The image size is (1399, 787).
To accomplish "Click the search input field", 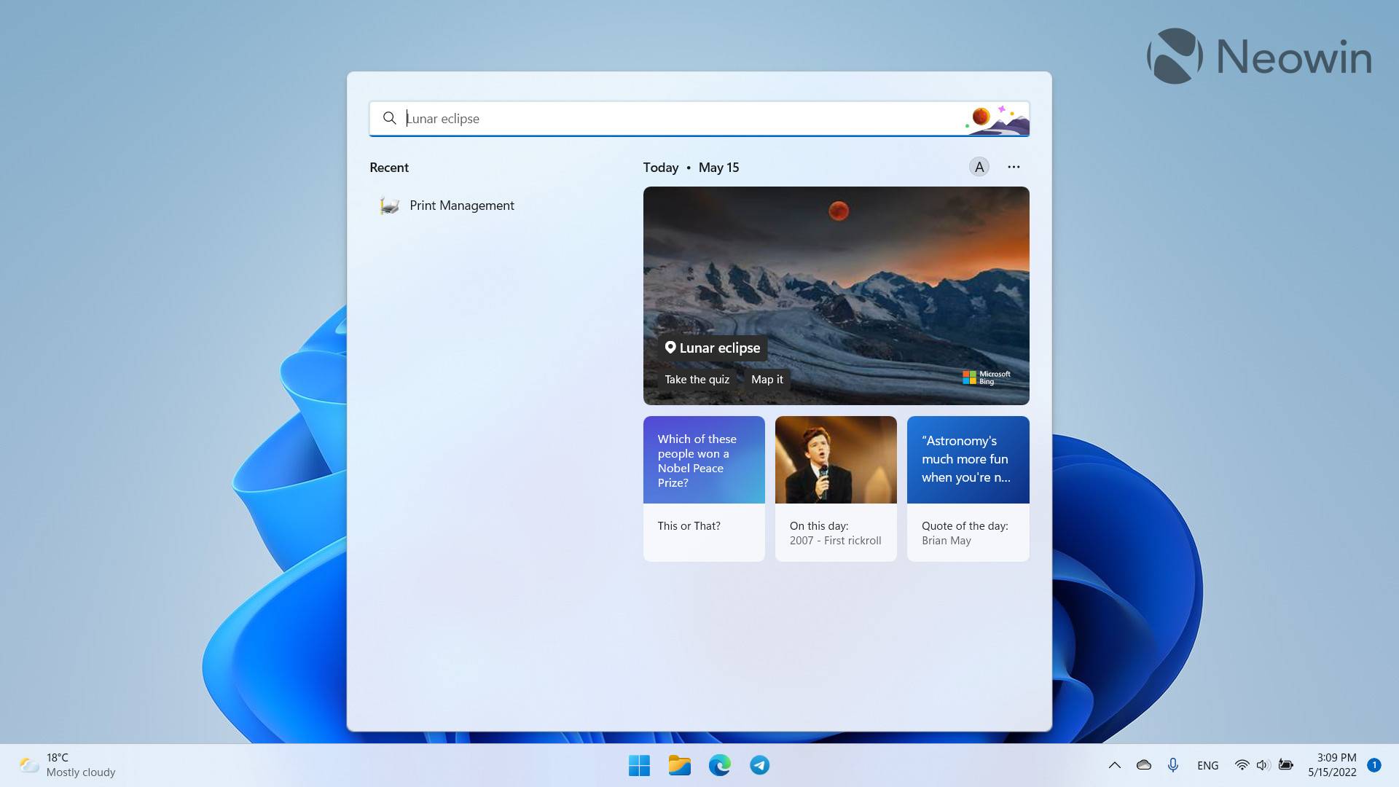I will 699,117.
